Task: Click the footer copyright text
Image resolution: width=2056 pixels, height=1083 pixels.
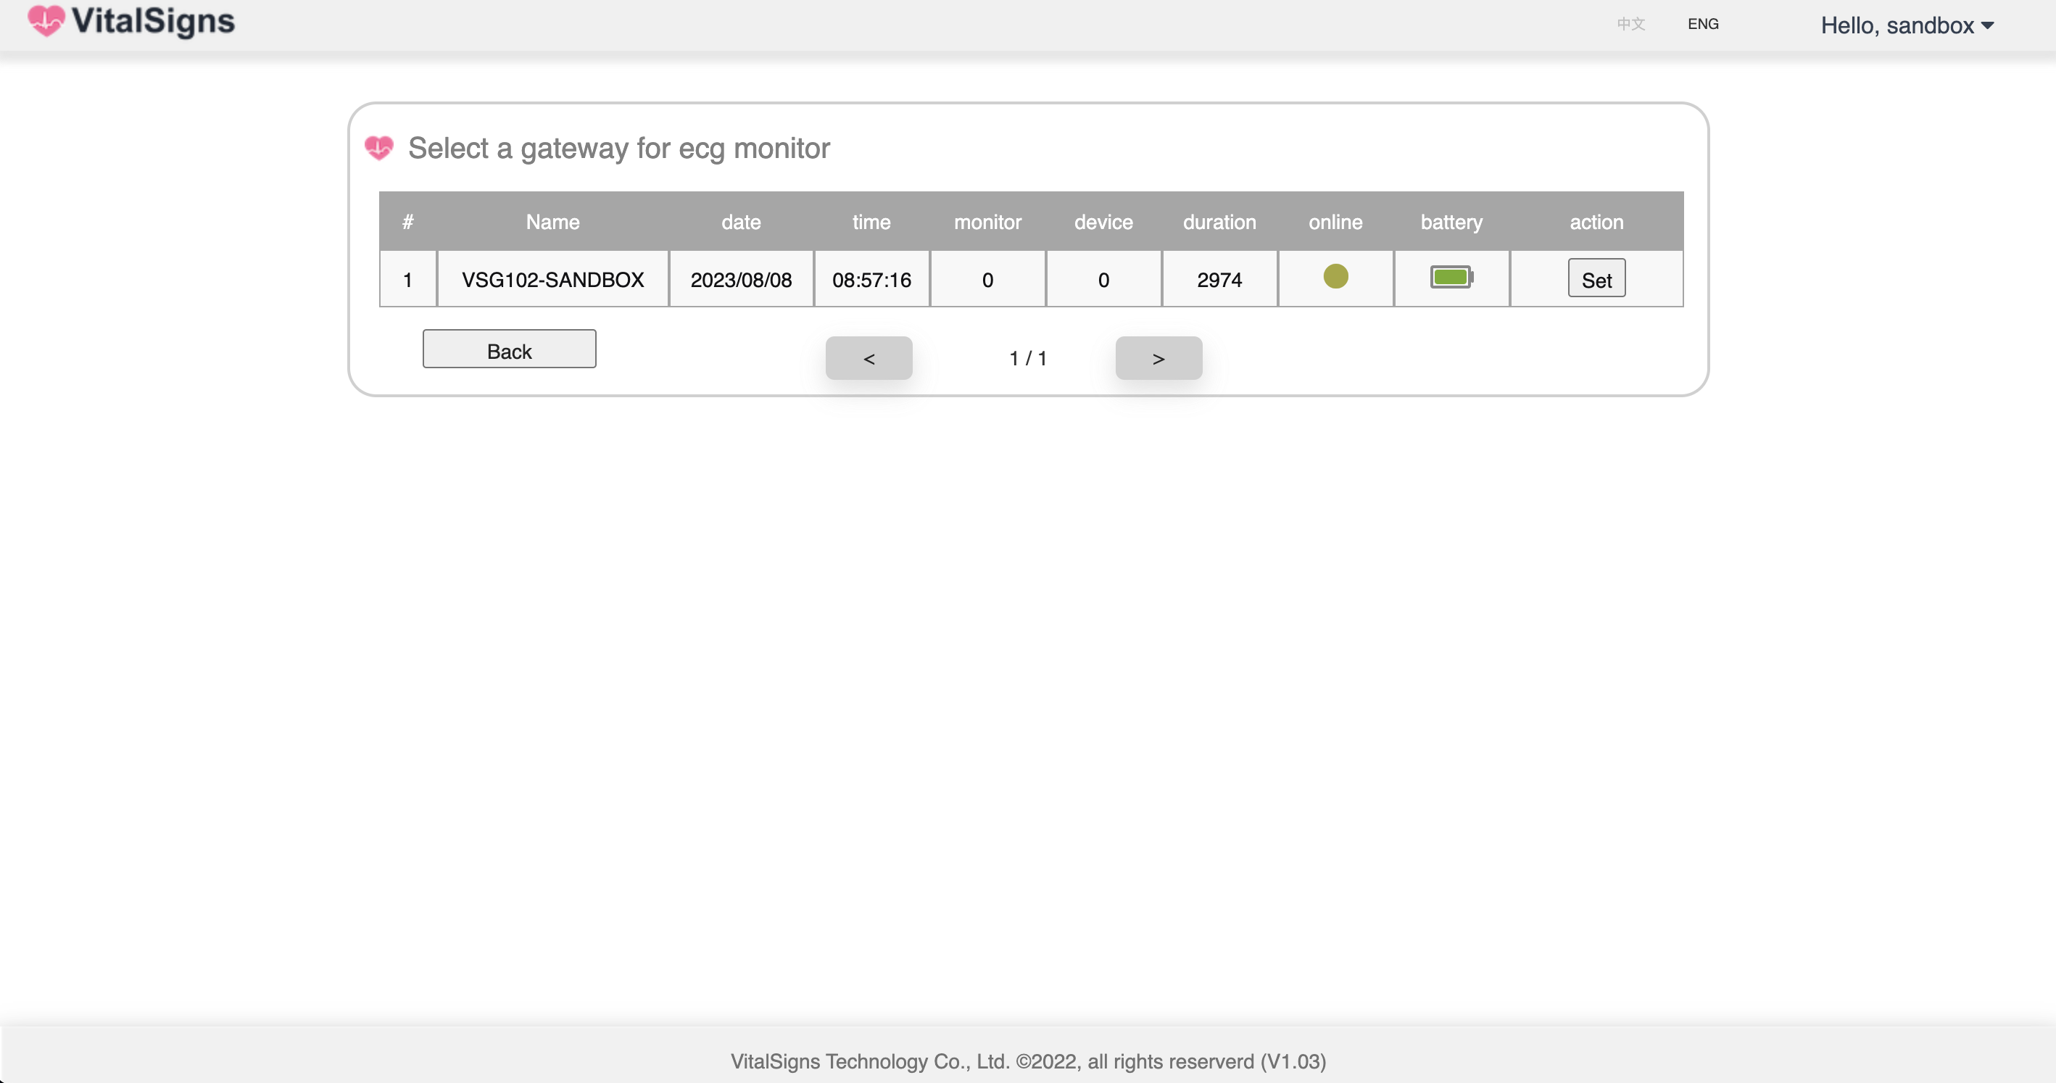Action: [1028, 1061]
